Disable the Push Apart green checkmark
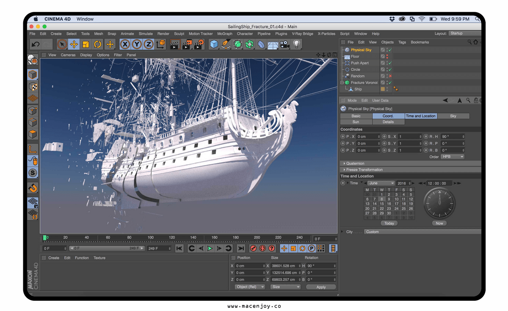This screenshot has height=311, width=508. [390, 63]
